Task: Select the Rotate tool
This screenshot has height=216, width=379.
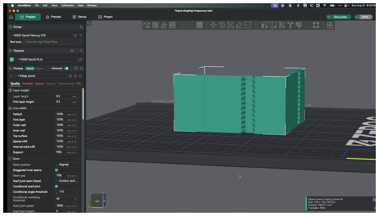Action: tap(222, 25)
